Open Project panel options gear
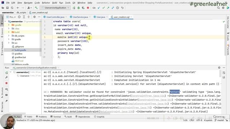Screen dimensions: 230x129 tap(34, 17)
